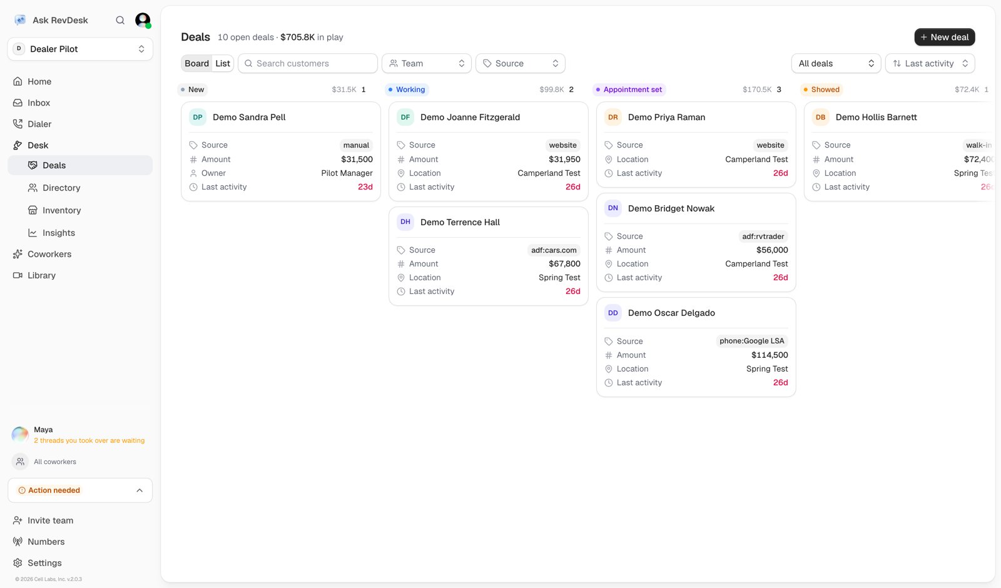Click the New deal button

[945, 37]
